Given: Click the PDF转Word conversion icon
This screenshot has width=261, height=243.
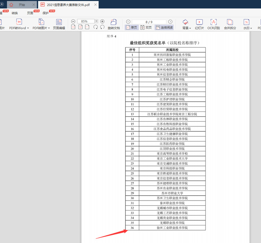Looking at the screenshot, I should 19,22.
